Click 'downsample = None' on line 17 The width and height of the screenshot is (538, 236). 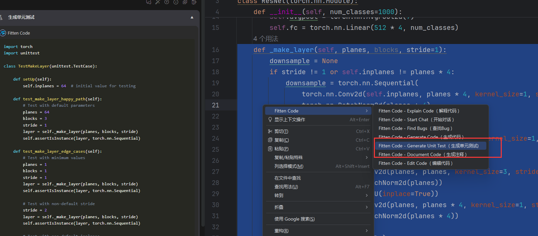304,61
